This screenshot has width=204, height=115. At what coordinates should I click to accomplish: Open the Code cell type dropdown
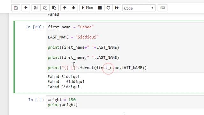[139, 8]
